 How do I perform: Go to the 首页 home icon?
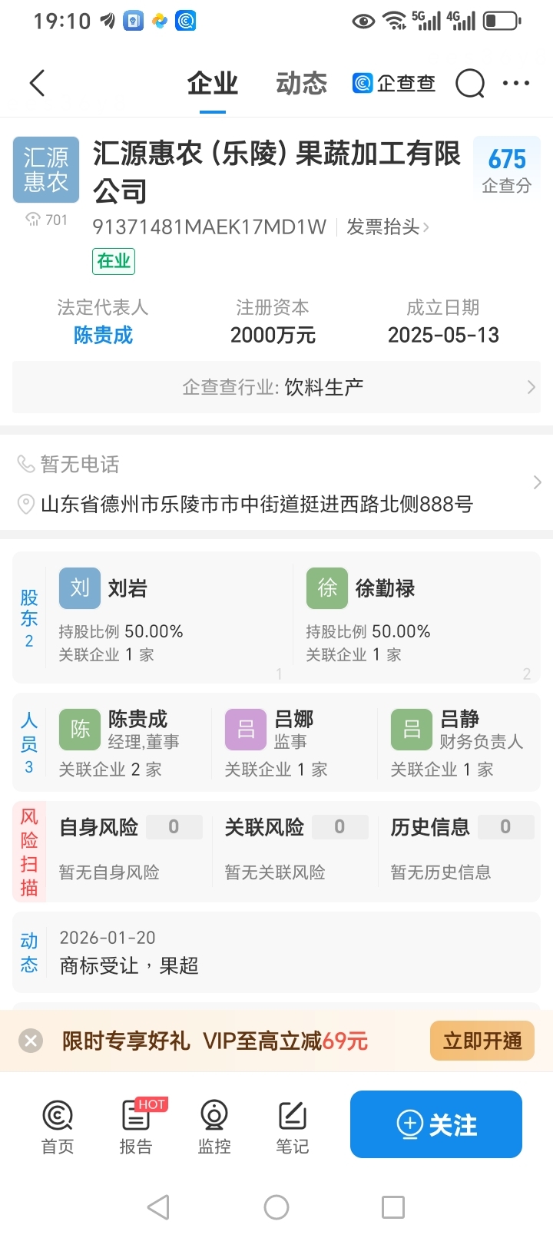click(58, 1125)
